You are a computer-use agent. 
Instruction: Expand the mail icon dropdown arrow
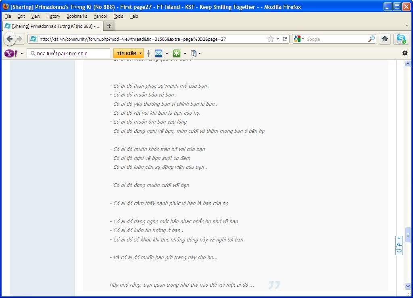point(167,54)
